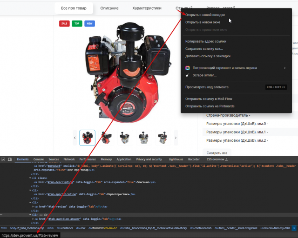Switch to the 'Описание' product tab

109,8
